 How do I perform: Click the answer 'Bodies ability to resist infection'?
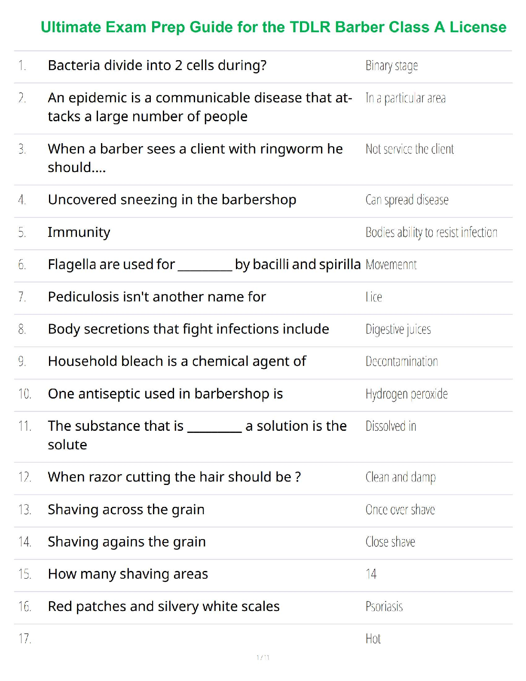[431, 233]
